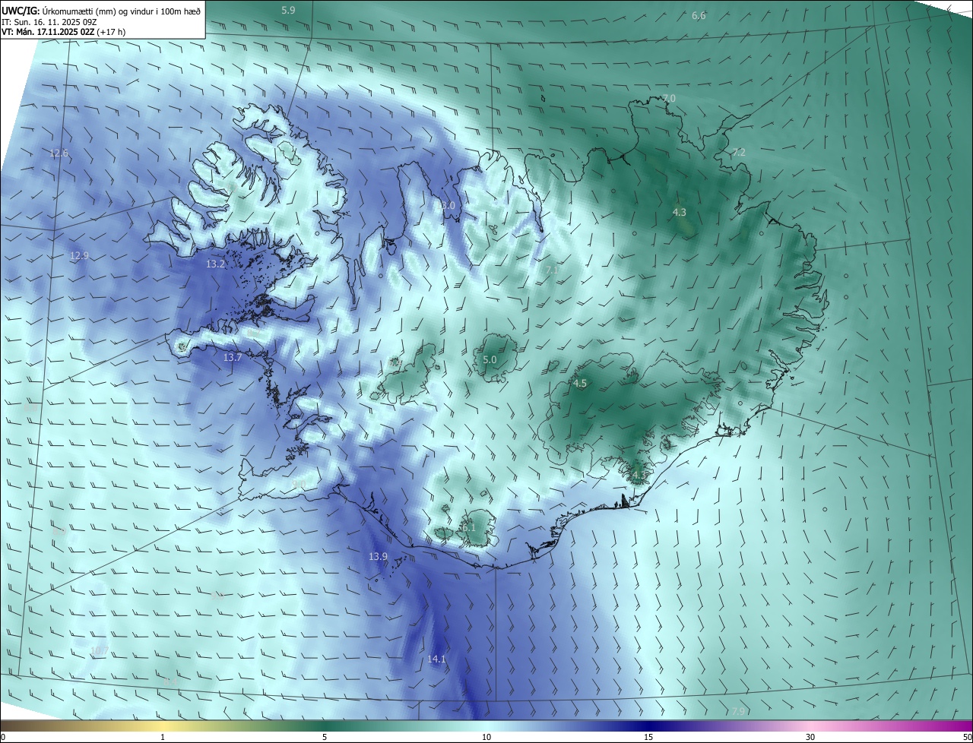Select the 7.0 value label

[668, 98]
